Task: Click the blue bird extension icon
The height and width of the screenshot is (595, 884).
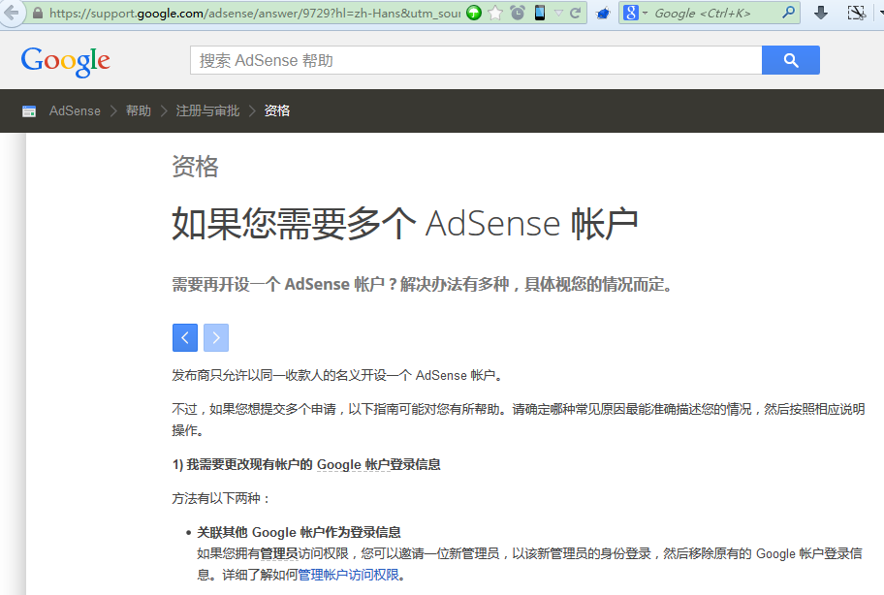Action: click(x=603, y=13)
